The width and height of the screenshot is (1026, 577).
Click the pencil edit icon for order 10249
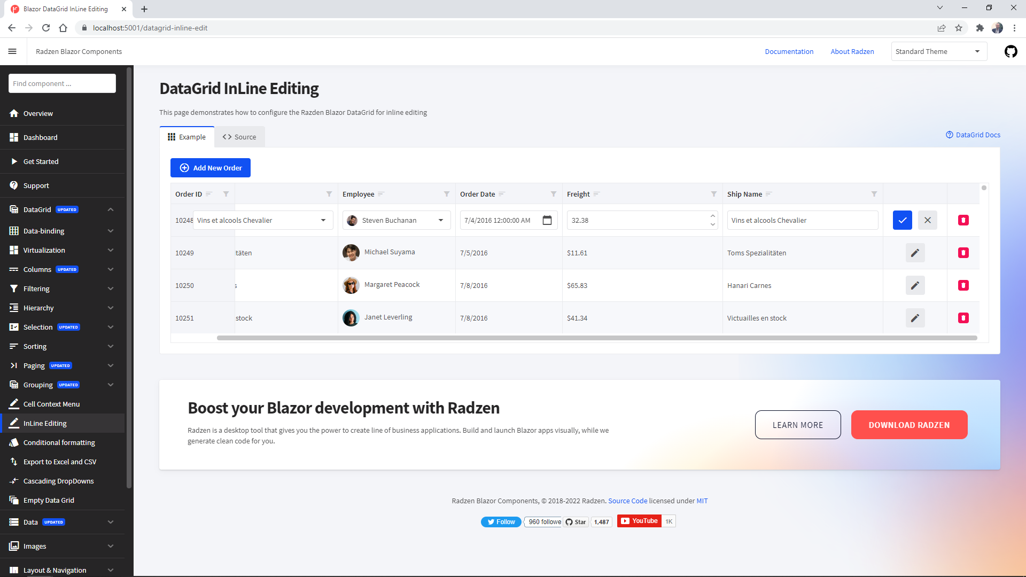coord(915,253)
